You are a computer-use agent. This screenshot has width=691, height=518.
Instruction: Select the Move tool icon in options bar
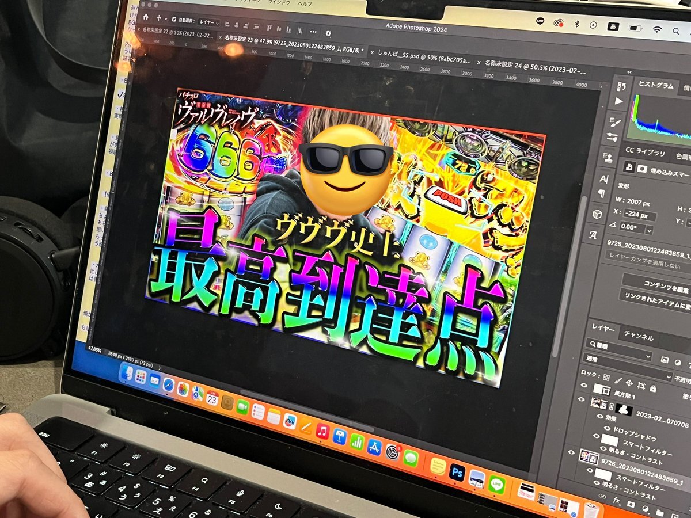click(159, 18)
